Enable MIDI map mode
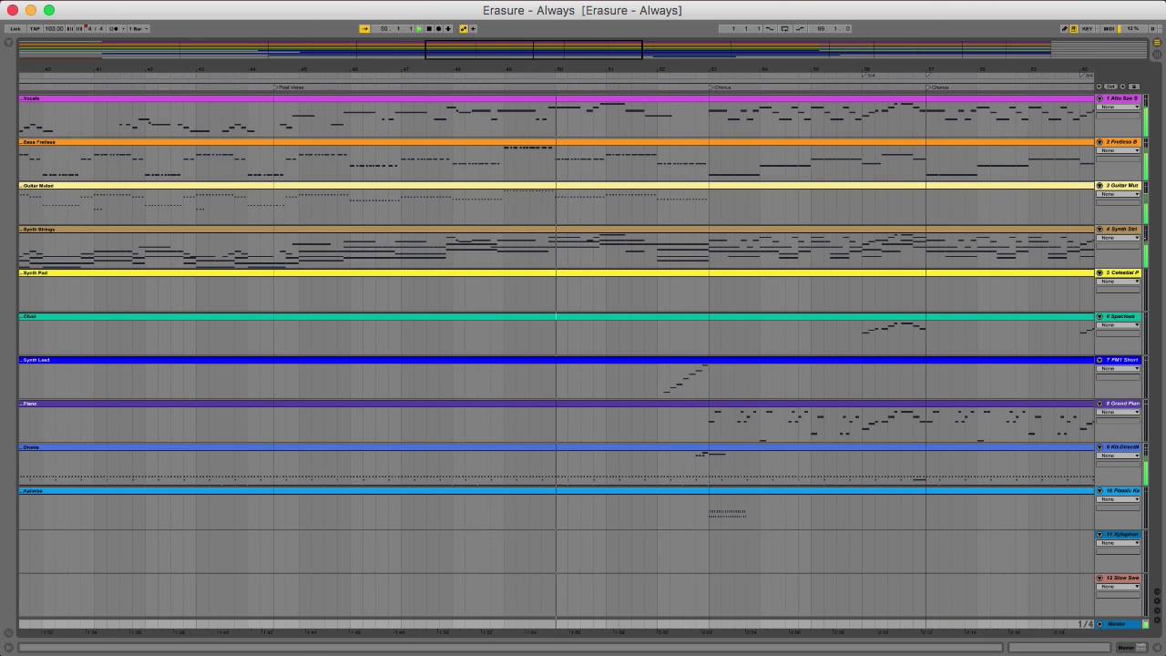Image resolution: width=1166 pixels, height=656 pixels. click(x=1109, y=28)
